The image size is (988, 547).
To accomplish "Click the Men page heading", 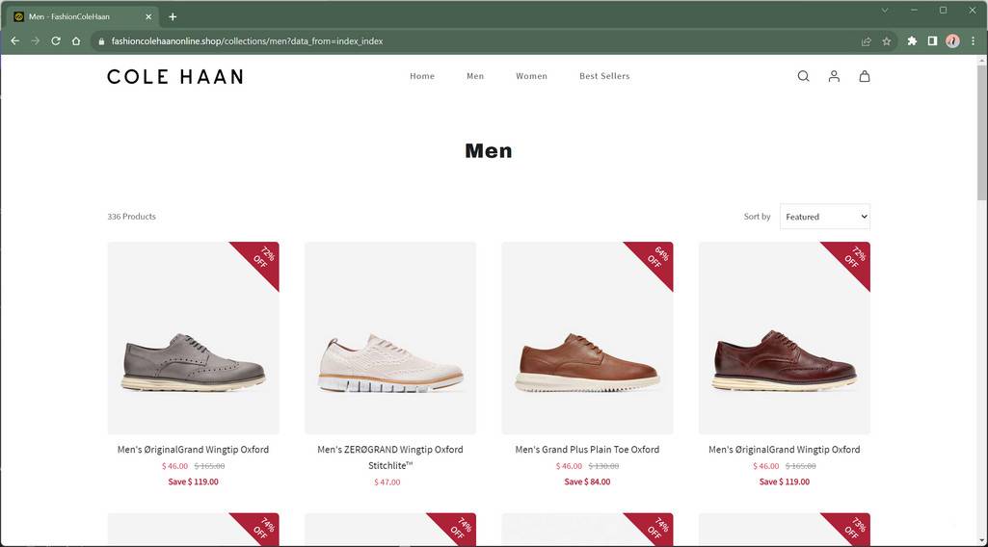I will (x=489, y=151).
